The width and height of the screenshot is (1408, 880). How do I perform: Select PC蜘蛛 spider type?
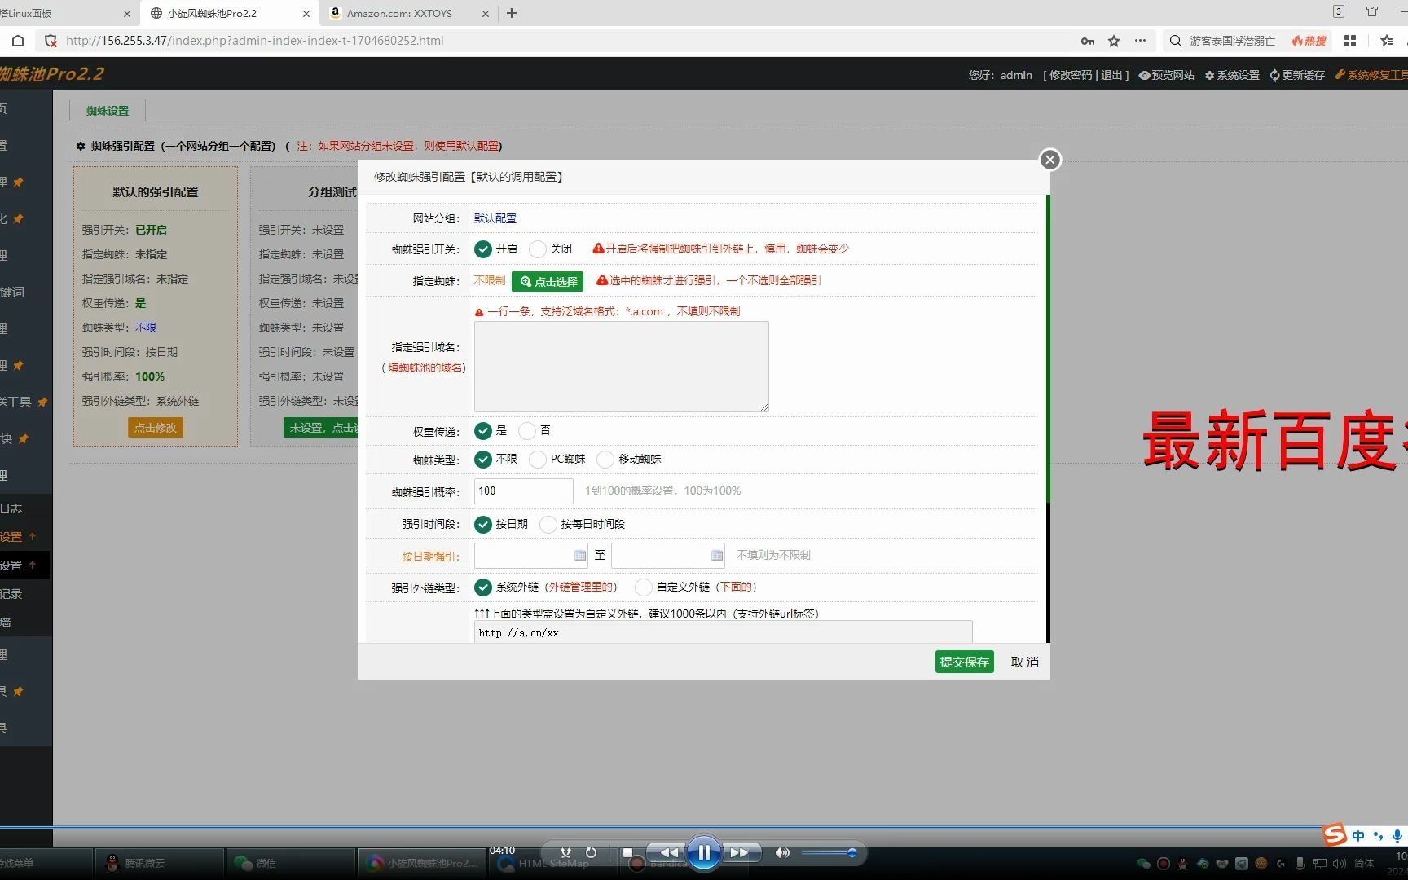[x=538, y=460]
